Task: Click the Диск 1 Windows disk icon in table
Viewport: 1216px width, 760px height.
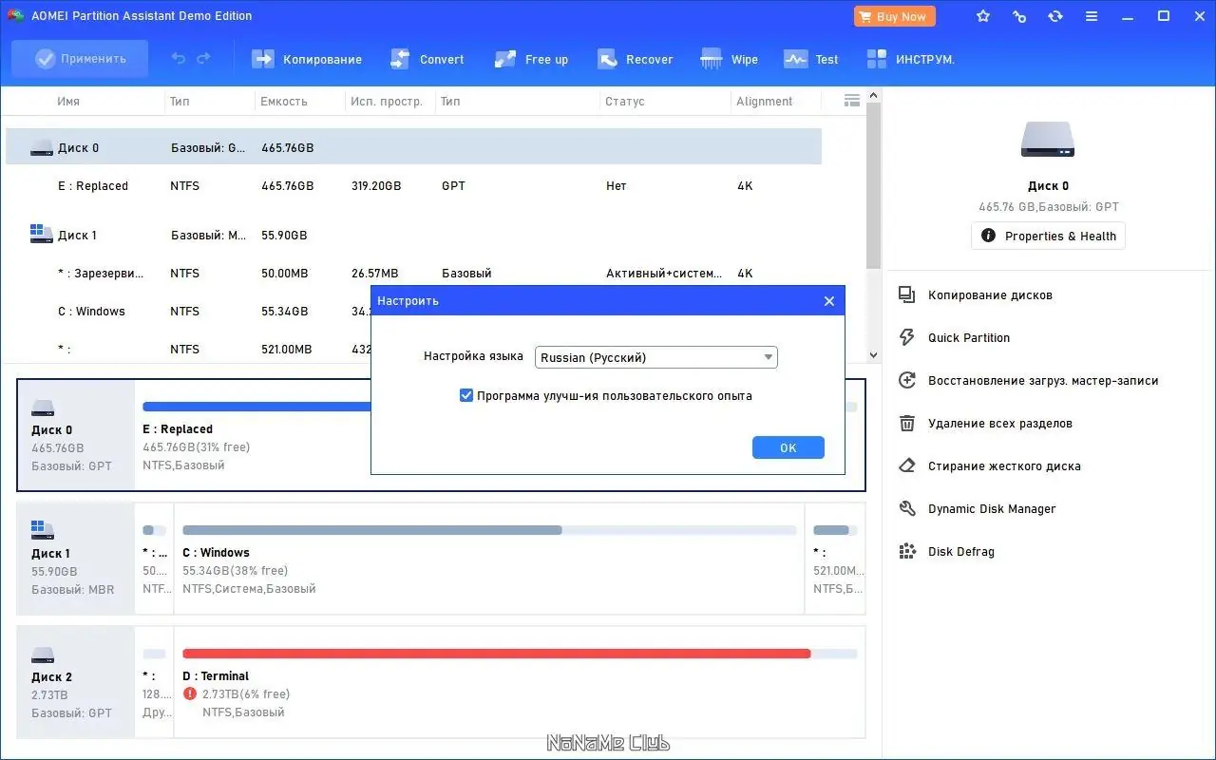Action: [x=41, y=234]
